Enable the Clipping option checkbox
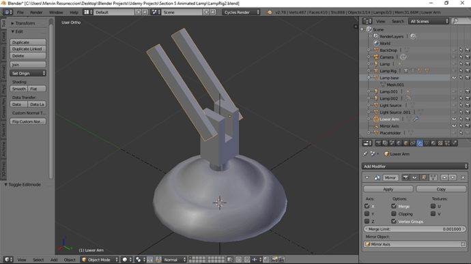This screenshot has height=264, width=471. tap(393, 214)
